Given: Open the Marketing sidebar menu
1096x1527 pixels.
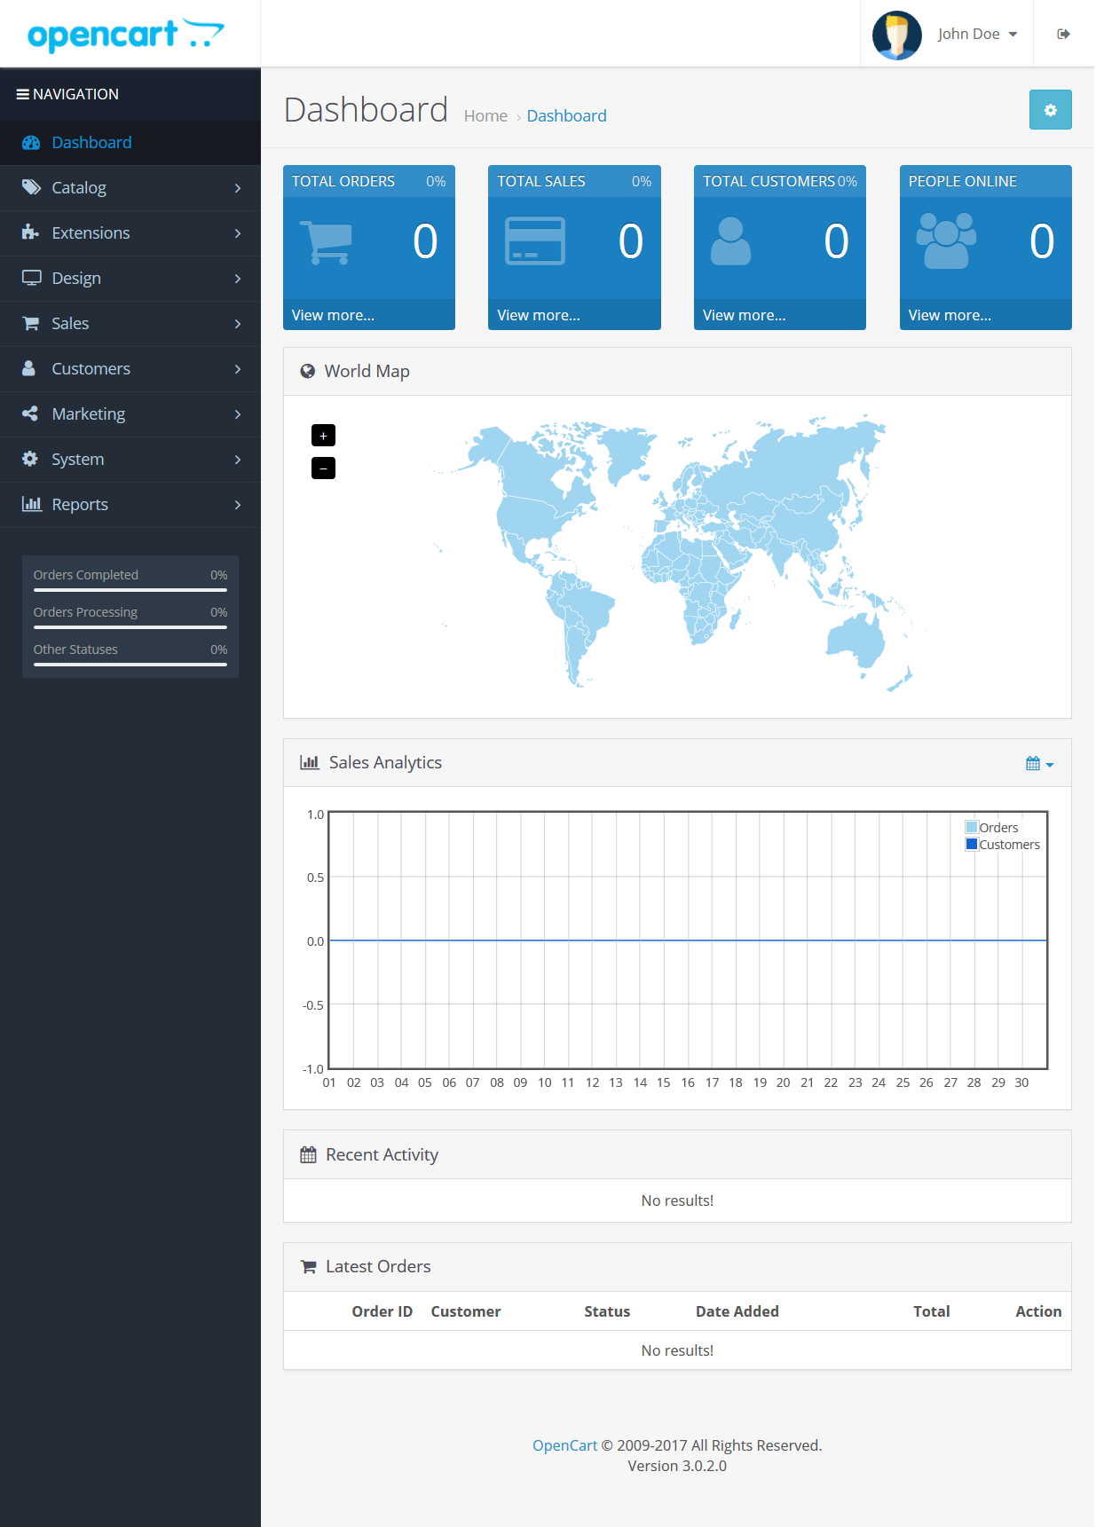Looking at the screenshot, I should pyautogui.click(x=130, y=414).
